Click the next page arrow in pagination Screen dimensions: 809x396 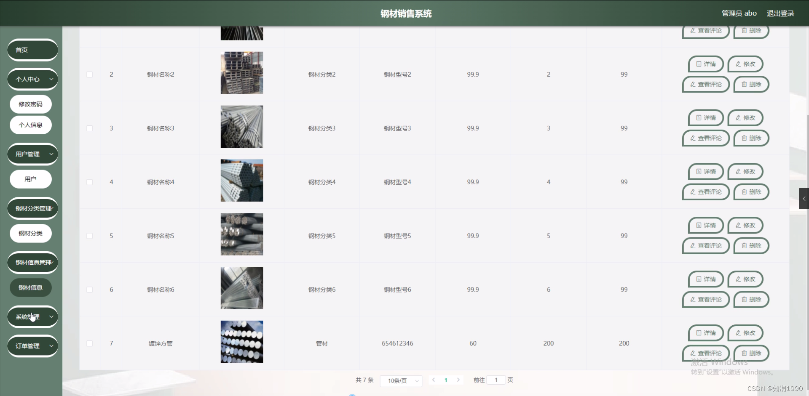458,380
